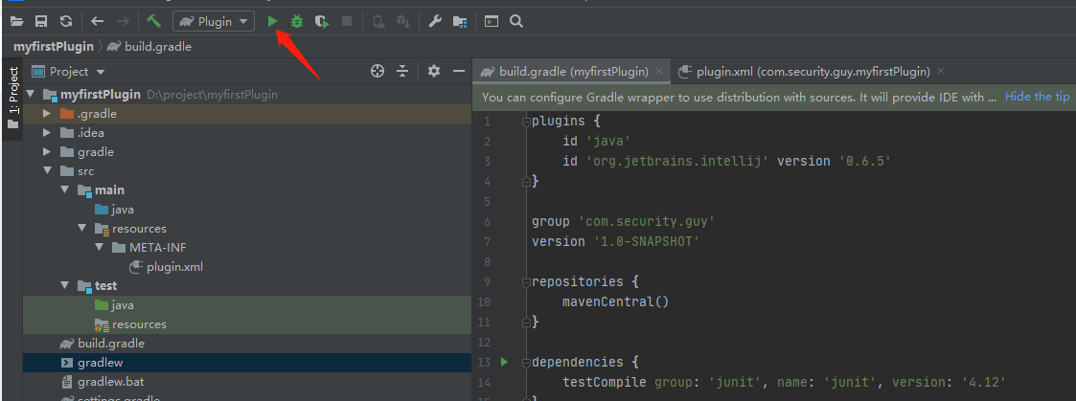This screenshot has height=401, width=1076.
Task: Select java folder under test
Action: pos(115,305)
